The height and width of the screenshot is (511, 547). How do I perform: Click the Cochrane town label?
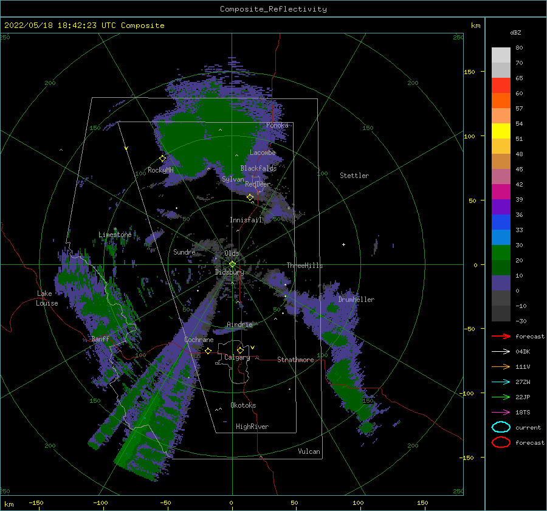[x=199, y=340]
